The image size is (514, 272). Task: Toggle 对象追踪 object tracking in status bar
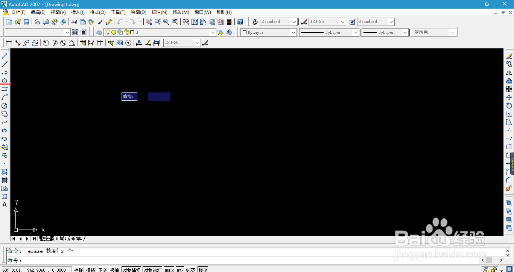152,270
